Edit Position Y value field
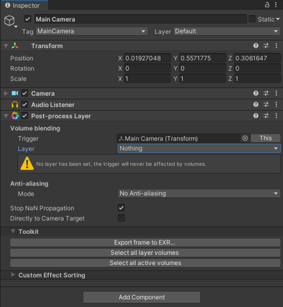283x307 pixels. click(202, 58)
